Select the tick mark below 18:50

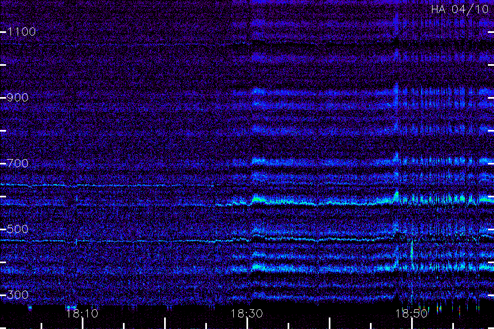[x=412, y=324]
